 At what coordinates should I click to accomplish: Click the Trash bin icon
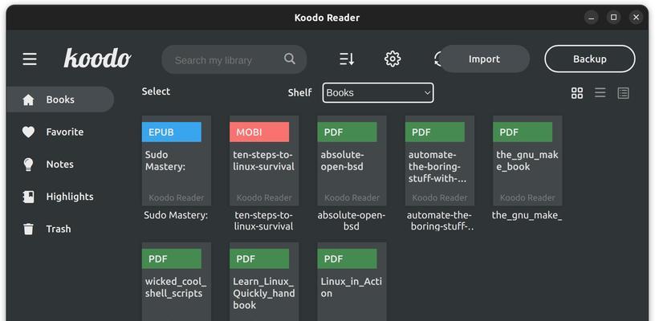tap(28, 229)
